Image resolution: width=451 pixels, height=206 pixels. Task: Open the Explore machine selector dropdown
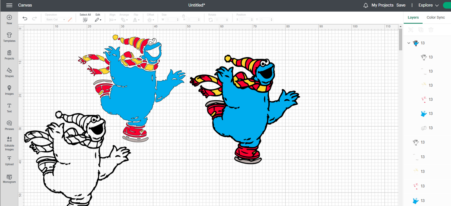point(428,5)
